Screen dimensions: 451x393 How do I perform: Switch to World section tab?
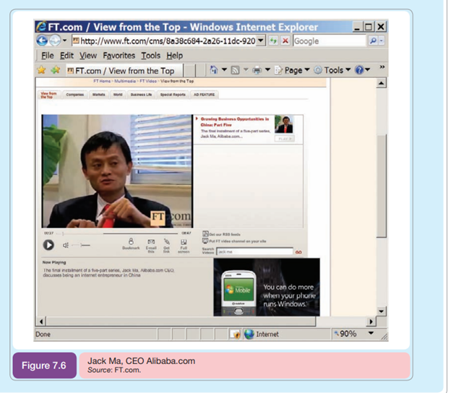118,95
